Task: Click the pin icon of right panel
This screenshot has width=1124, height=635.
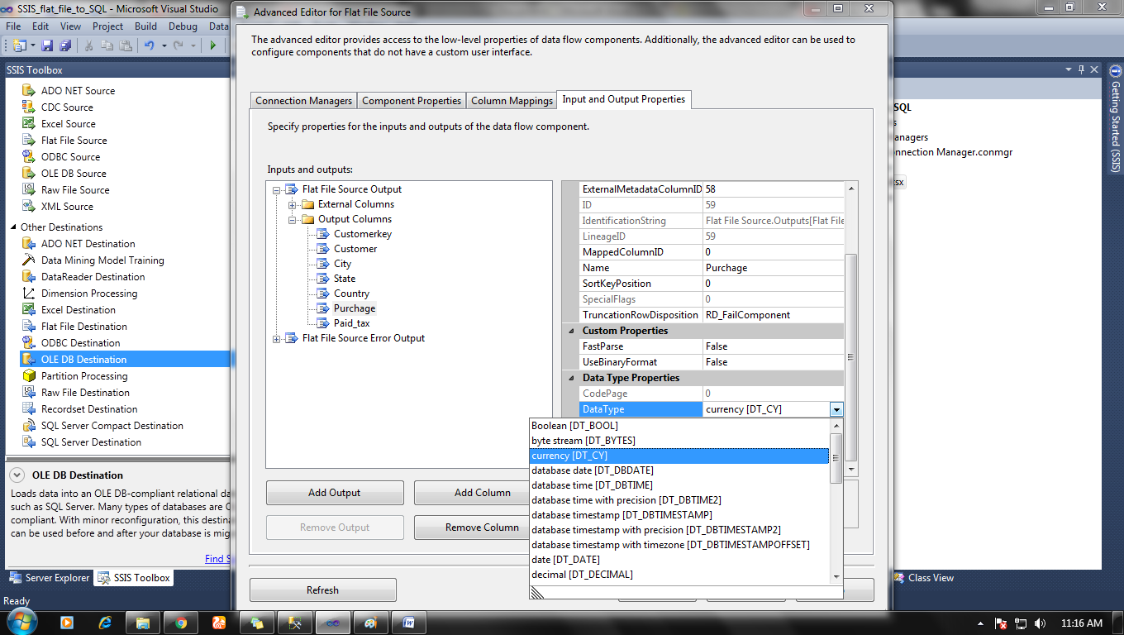Action: coord(1079,70)
